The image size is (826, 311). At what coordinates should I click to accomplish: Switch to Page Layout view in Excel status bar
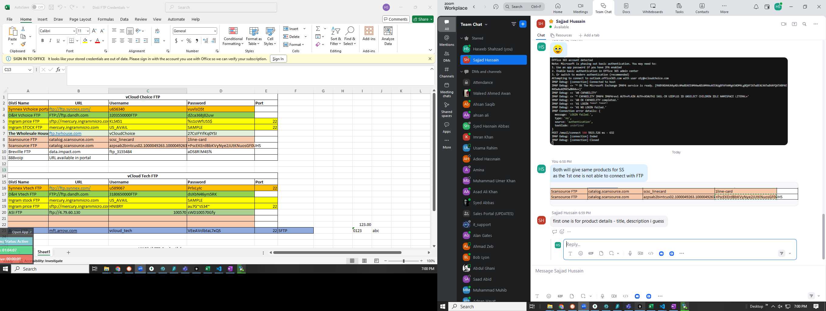[364, 261]
